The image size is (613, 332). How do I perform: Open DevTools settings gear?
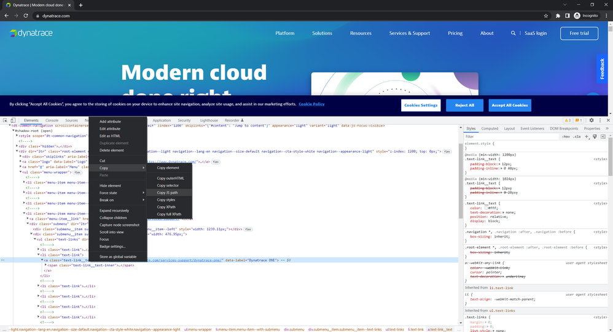click(x=592, y=120)
